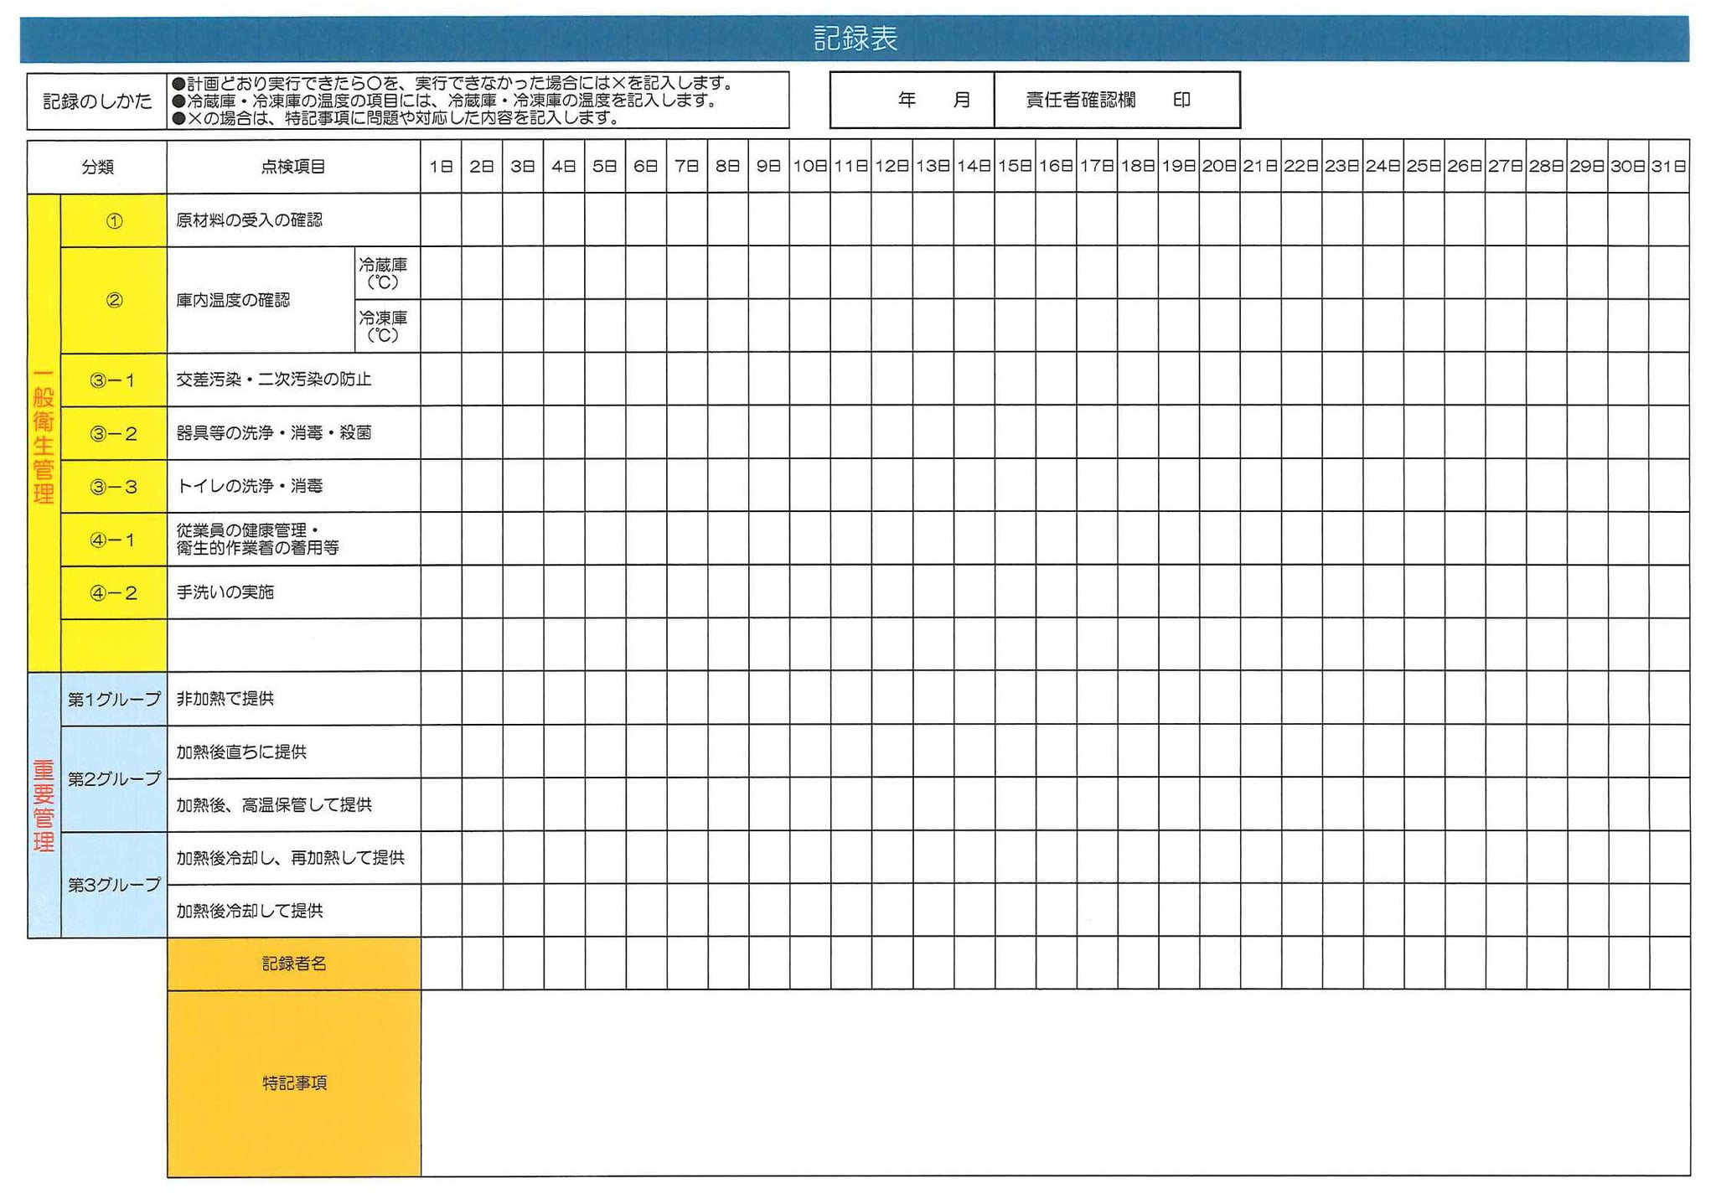The height and width of the screenshot is (1199, 1716).
Task: Click the ④−2 category cell
Action: click(x=114, y=592)
